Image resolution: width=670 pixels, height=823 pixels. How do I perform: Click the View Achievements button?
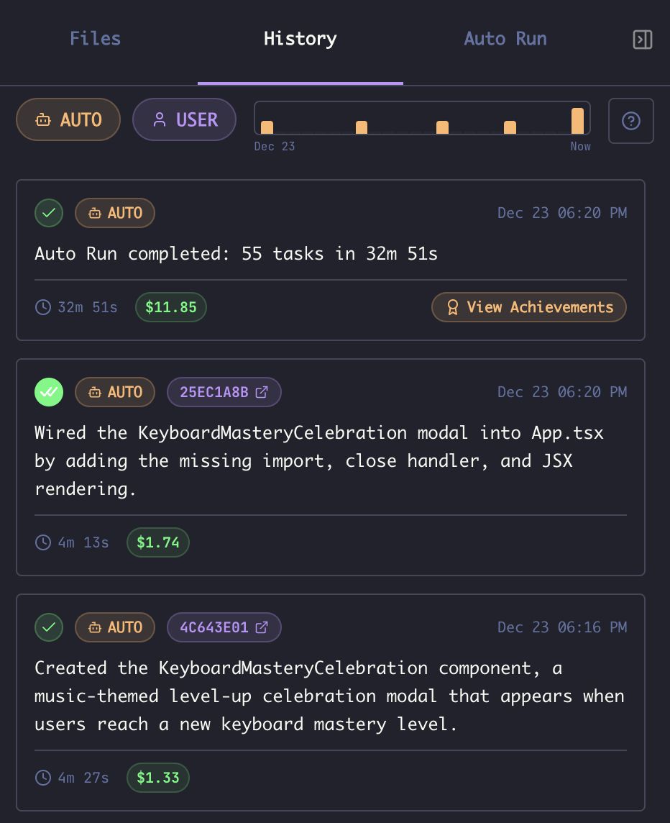pyautogui.click(x=528, y=307)
